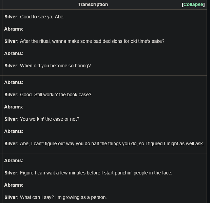Screen dimensions: 210x203
Task: Click the Silver name before 'Figure I can wait'
Action: click(12, 173)
